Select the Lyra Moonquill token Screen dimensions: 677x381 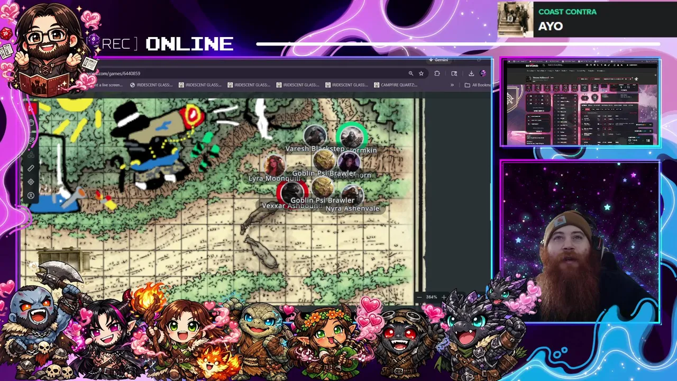tap(274, 165)
